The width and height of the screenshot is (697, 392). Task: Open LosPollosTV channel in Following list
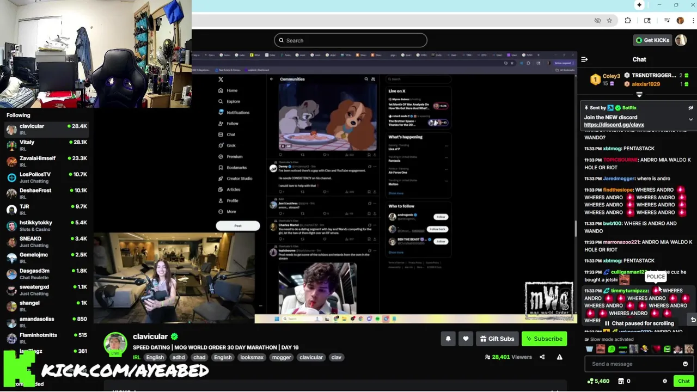tap(46, 177)
